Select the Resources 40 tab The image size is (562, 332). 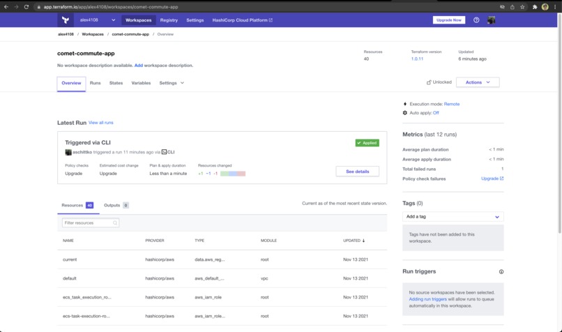[x=78, y=206]
